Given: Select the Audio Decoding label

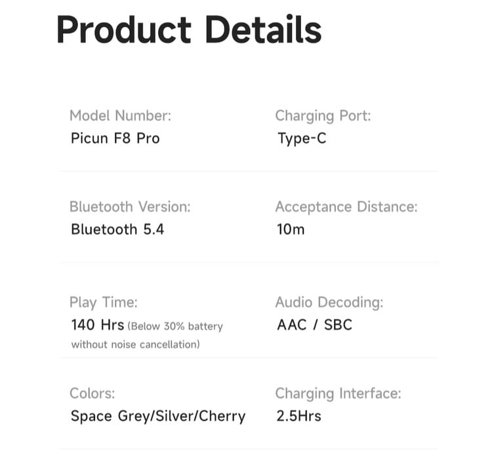Looking at the screenshot, I should pyautogui.click(x=329, y=303).
